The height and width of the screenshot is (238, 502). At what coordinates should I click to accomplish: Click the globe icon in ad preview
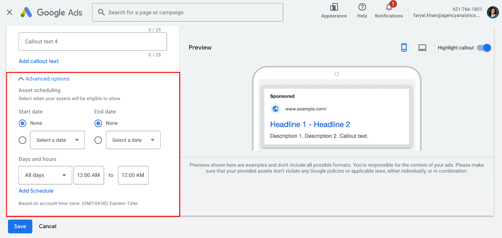click(275, 109)
